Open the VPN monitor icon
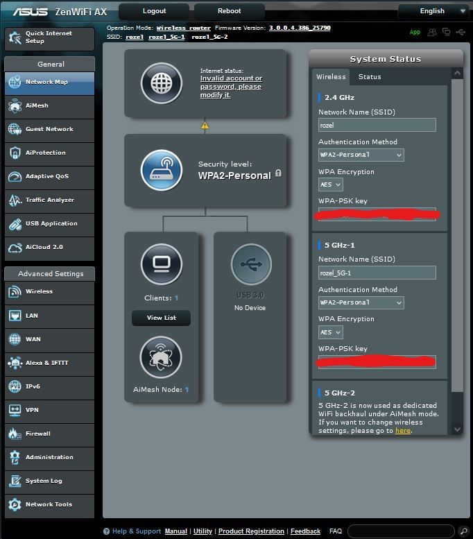The height and width of the screenshot is (539, 473). (x=15, y=410)
